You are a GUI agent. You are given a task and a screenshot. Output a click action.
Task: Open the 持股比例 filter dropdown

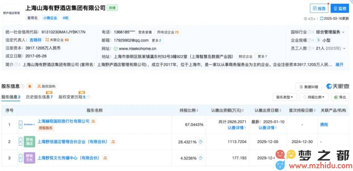click(x=314, y=97)
